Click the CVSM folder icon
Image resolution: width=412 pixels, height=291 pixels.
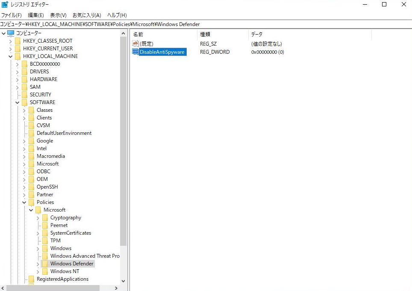point(32,125)
